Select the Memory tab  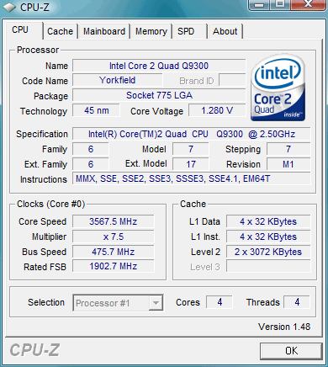point(151,31)
